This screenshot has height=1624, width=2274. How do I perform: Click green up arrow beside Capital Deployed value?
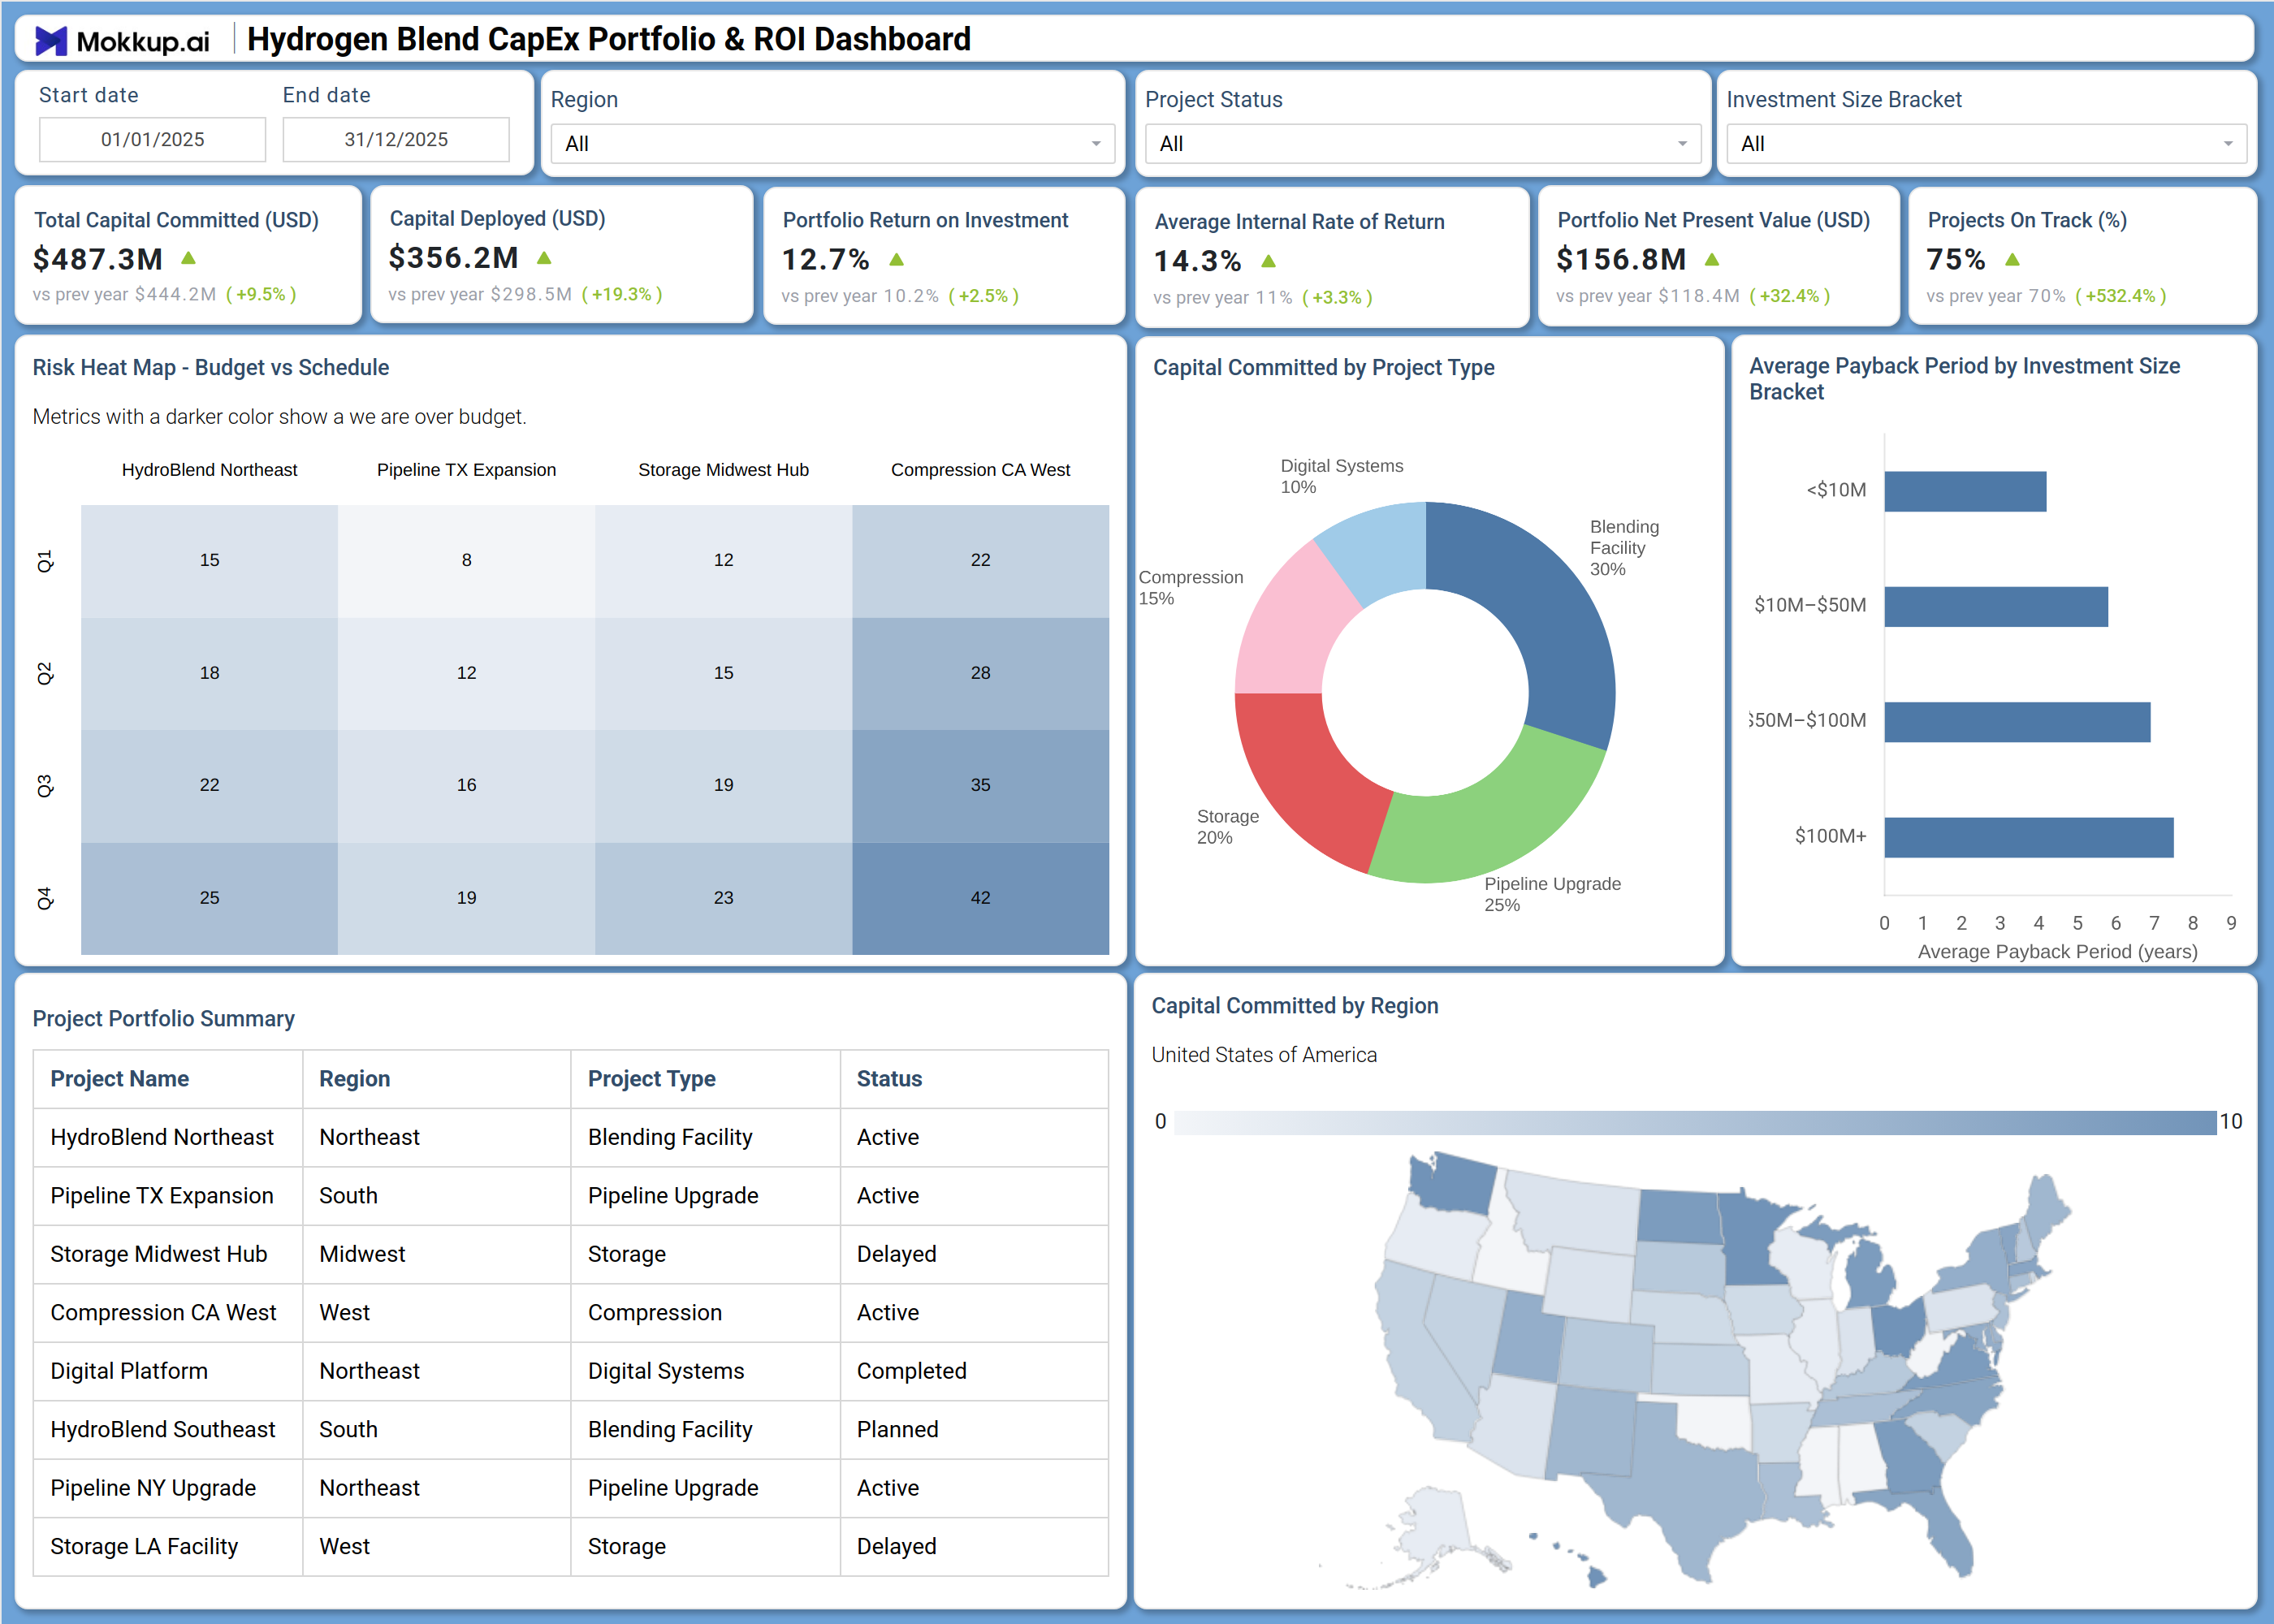pos(544,257)
